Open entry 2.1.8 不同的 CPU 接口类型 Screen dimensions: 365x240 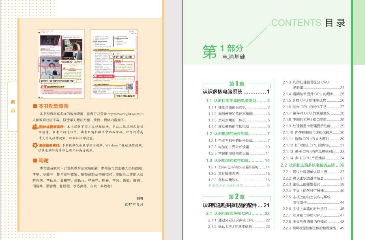pyautogui.click(x=313, y=119)
